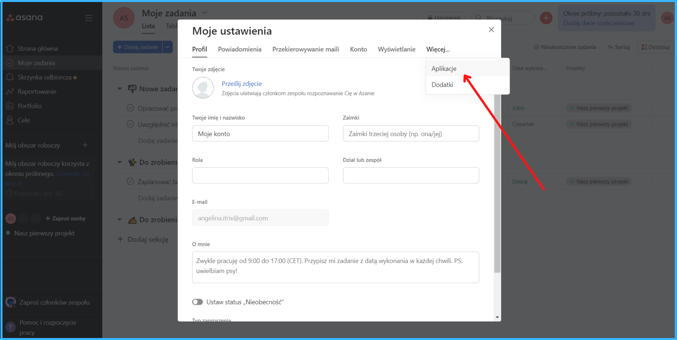This screenshot has height=340, width=677.
Task: Click the red plus quick-add button
Action: [546, 18]
